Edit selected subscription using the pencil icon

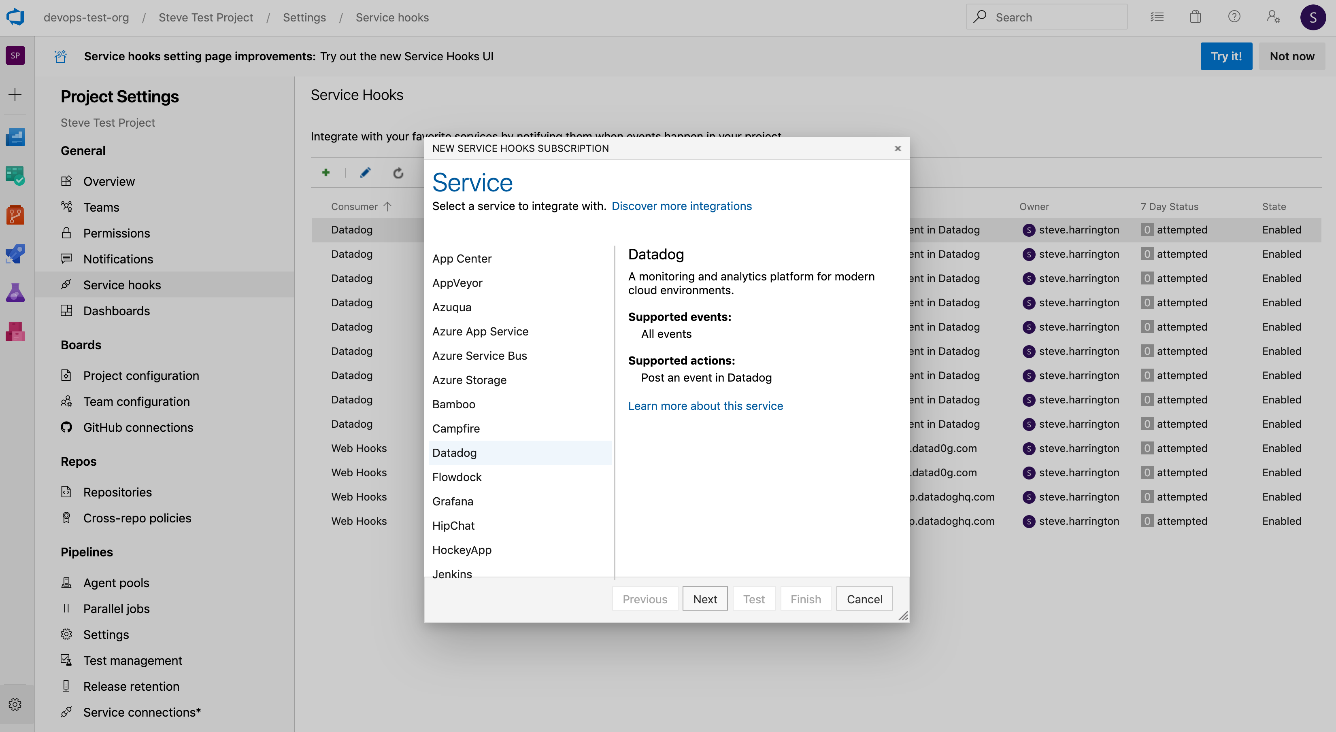click(365, 172)
